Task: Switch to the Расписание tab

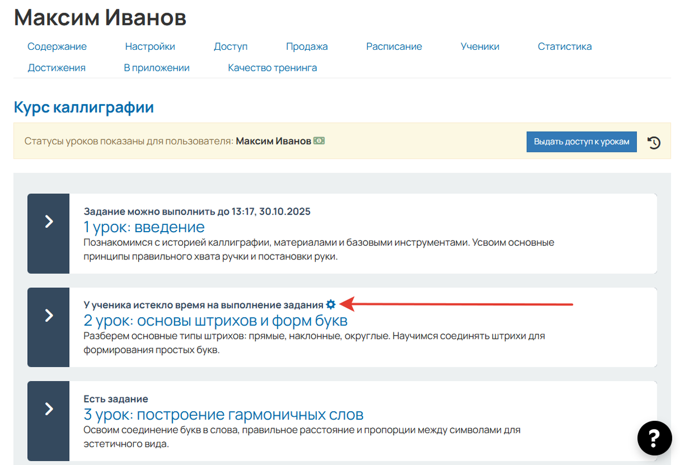Action: 394,46
